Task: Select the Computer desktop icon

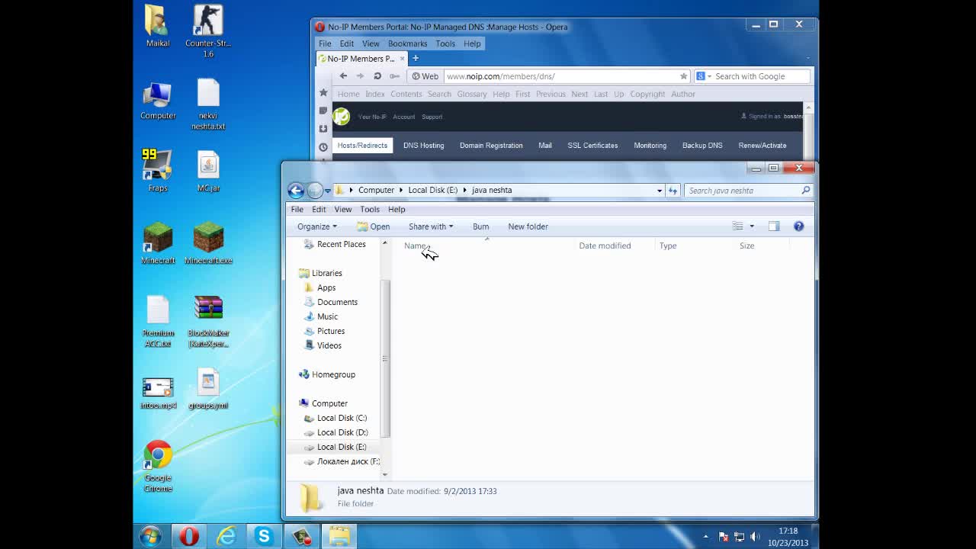Action: coord(158,100)
